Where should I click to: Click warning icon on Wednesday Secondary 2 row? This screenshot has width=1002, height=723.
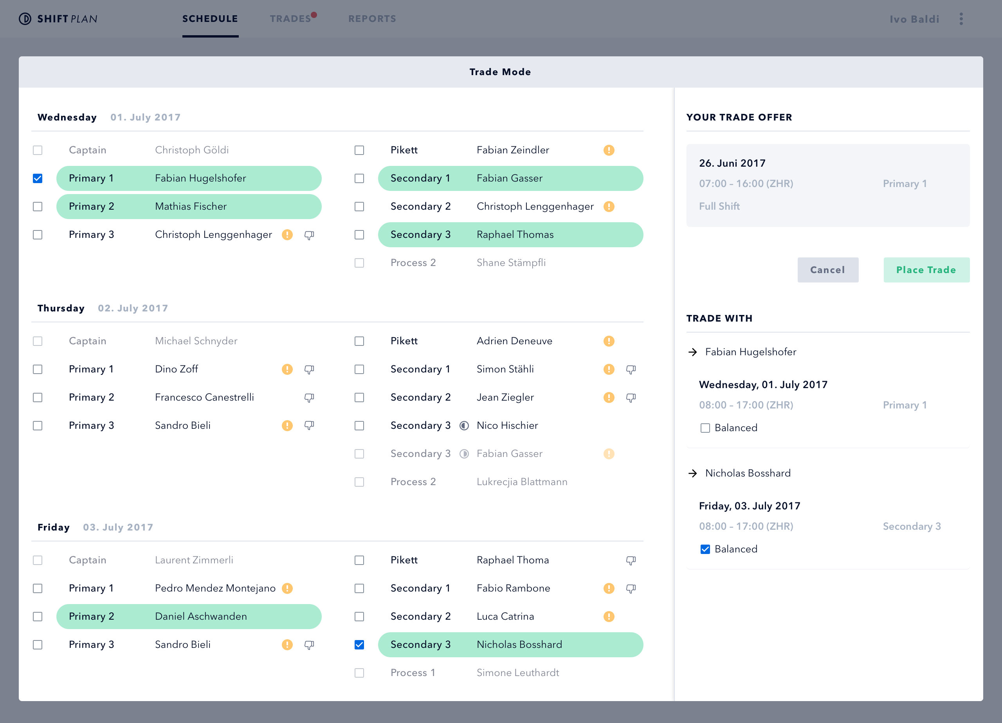tap(609, 207)
